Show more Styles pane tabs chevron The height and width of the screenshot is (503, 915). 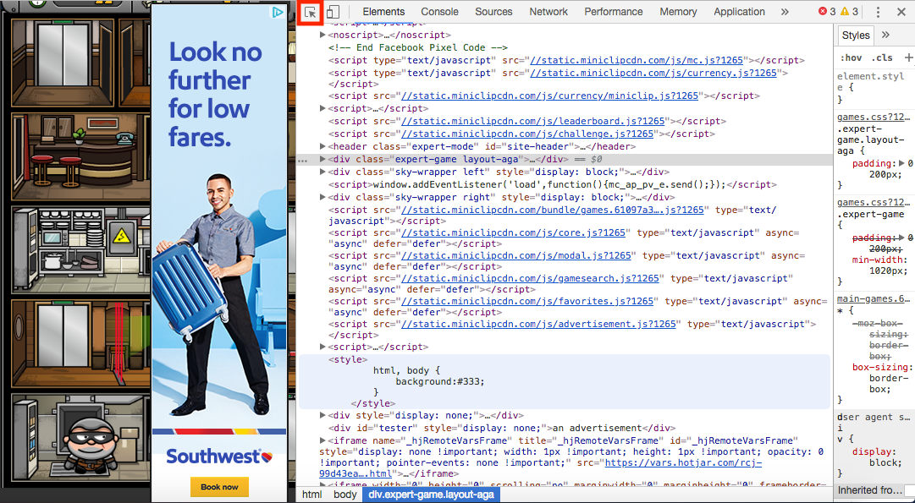click(x=885, y=35)
